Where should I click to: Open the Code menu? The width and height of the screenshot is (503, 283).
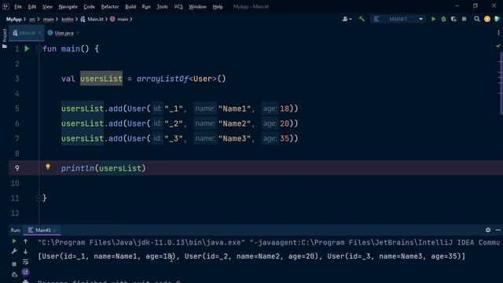(x=89, y=6)
